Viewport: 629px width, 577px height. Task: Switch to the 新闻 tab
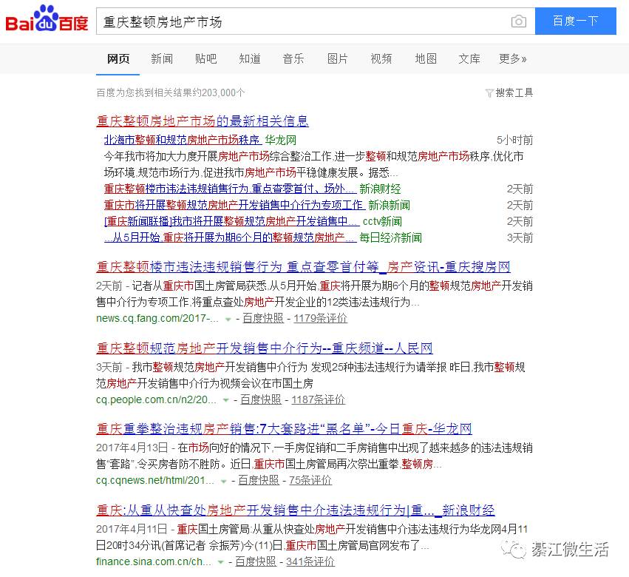162,59
